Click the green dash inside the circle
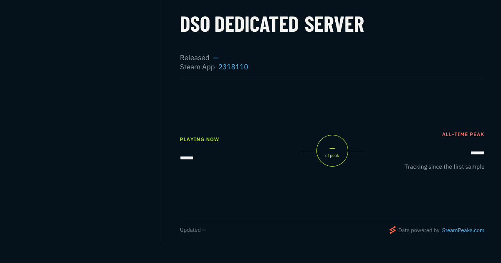Viewport: 501px width, 263px height. [x=332, y=148]
